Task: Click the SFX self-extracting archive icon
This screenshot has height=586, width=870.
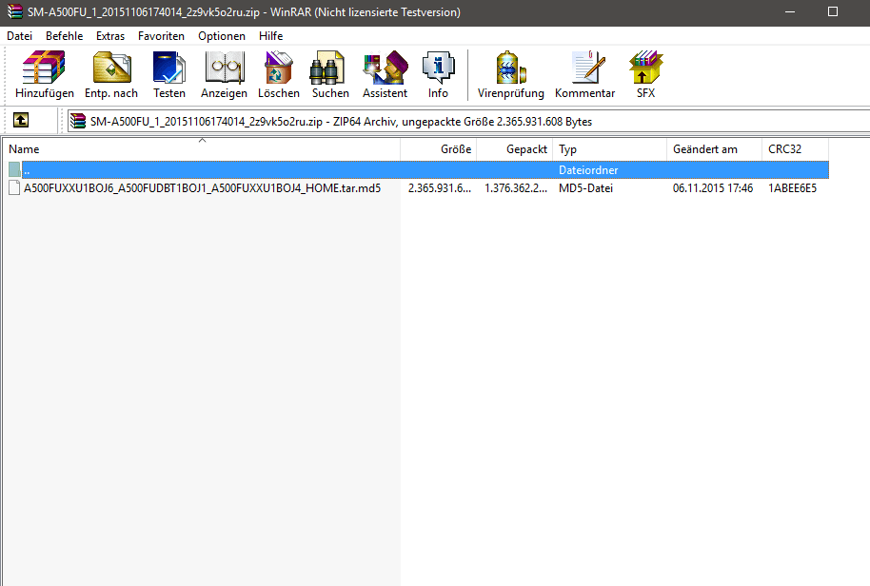Action: [646, 68]
